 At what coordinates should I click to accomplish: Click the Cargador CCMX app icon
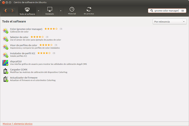(5, 71)
